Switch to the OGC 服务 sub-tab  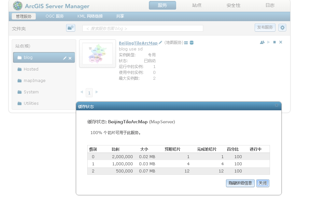[x=55, y=16]
